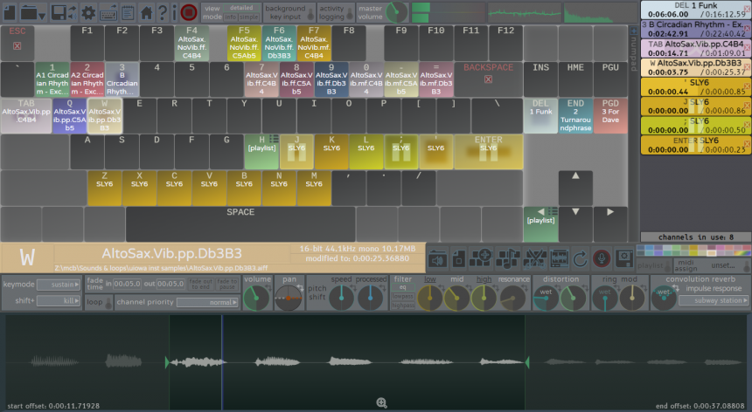This screenshot has height=412, width=752.
Task: Open the shift+ kill dropdown
Action: click(59, 300)
